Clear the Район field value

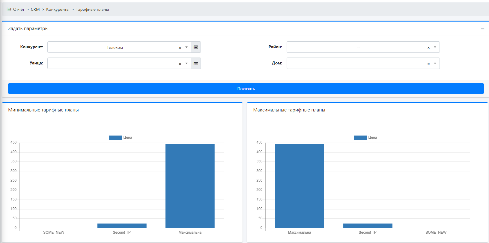(428, 48)
